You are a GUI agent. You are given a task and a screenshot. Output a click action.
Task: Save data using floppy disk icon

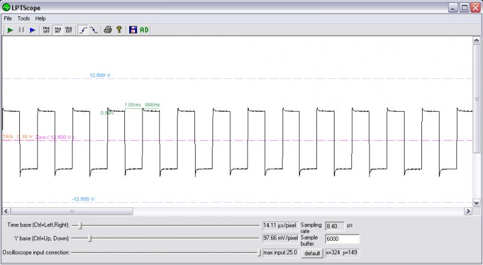133,30
